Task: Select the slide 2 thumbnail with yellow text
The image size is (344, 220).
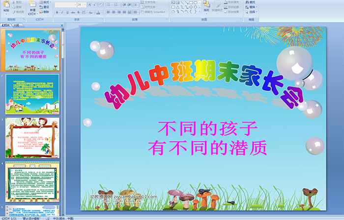Action: point(32,94)
